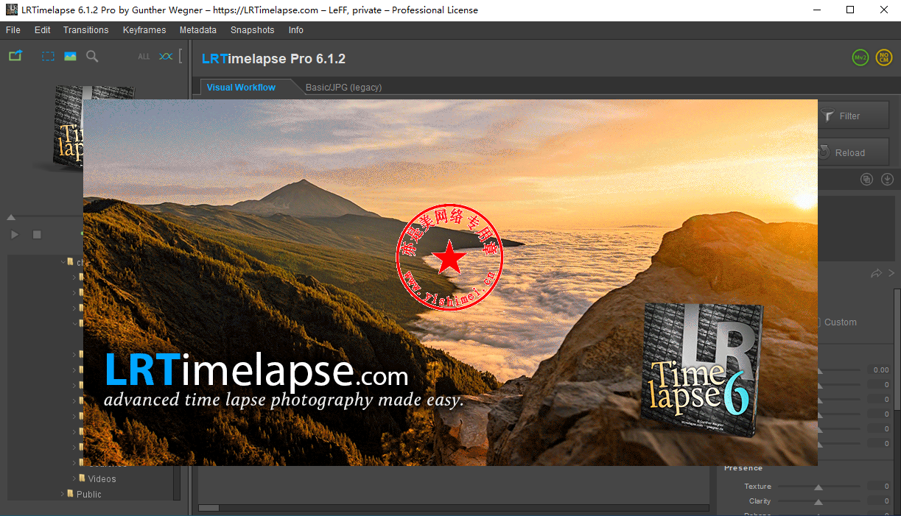Click the Texture slider handle
901x516 pixels.
[x=818, y=487]
